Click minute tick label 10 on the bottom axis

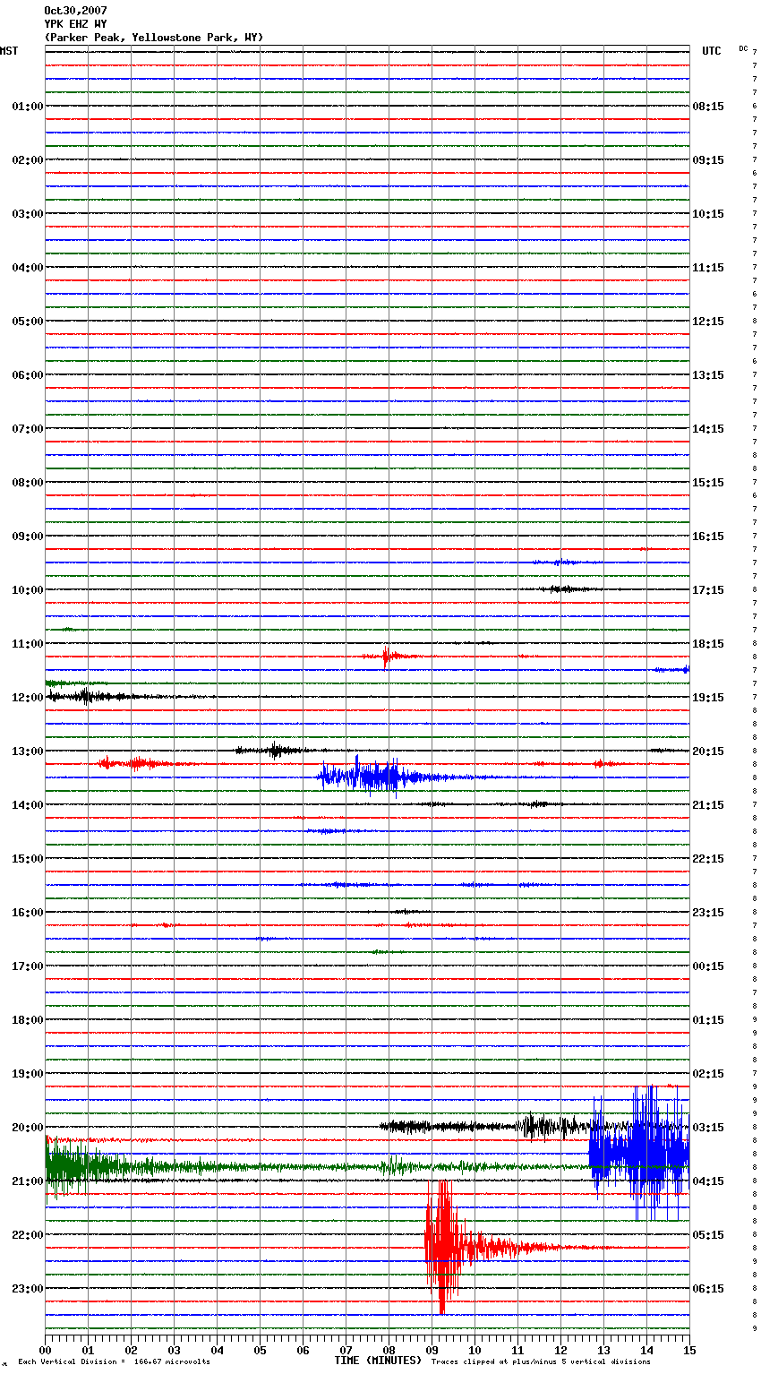(475, 1350)
